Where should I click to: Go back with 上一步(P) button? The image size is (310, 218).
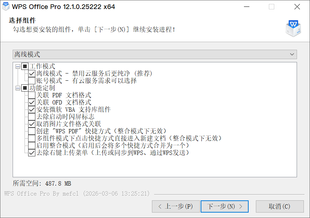176,206
